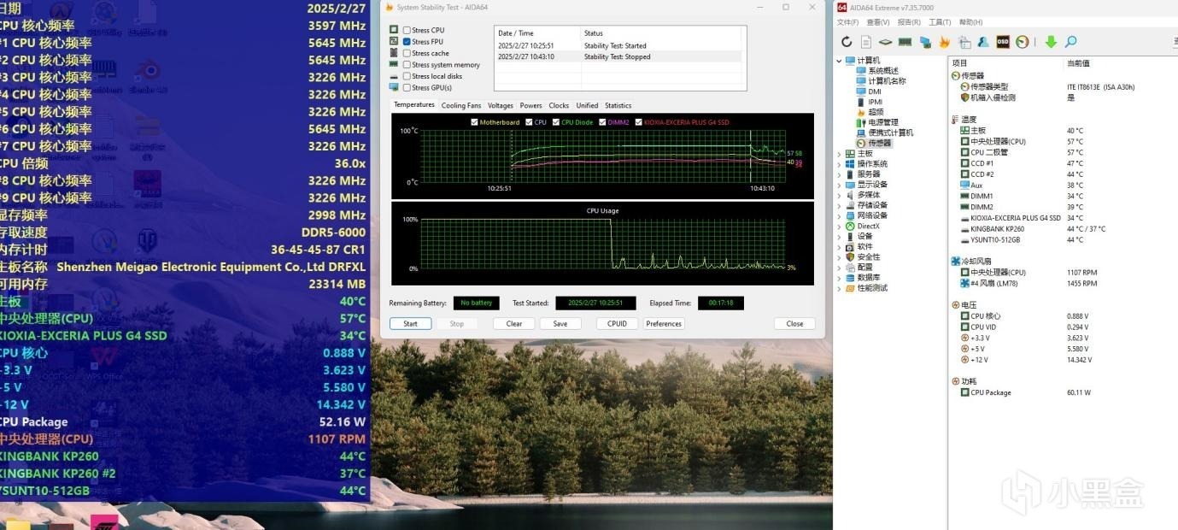Click the Clear button
Image resolution: width=1178 pixels, height=530 pixels.
[x=514, y=323]
